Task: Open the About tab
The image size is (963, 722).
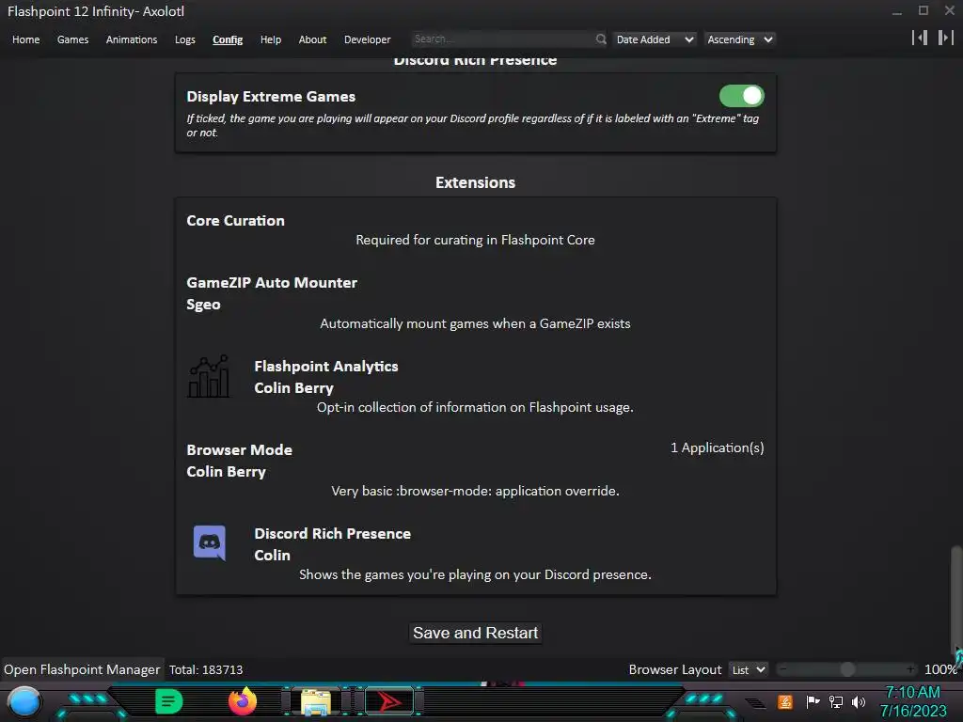Action: (x=312, y=39)
